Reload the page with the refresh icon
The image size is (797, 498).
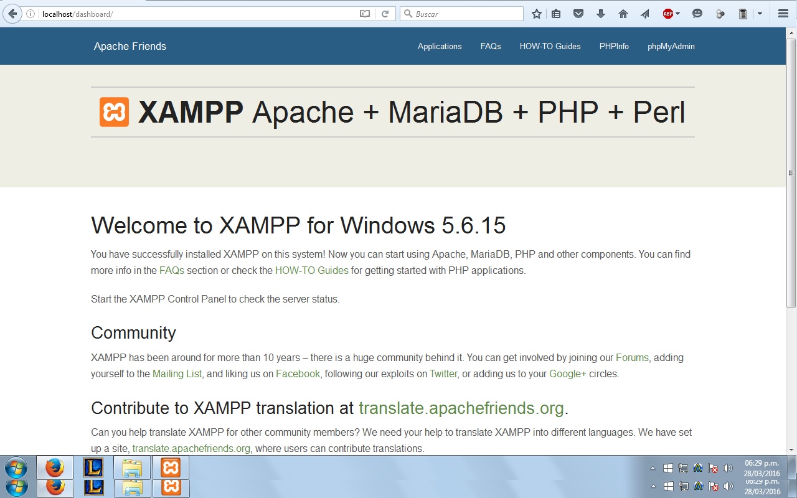385,14
